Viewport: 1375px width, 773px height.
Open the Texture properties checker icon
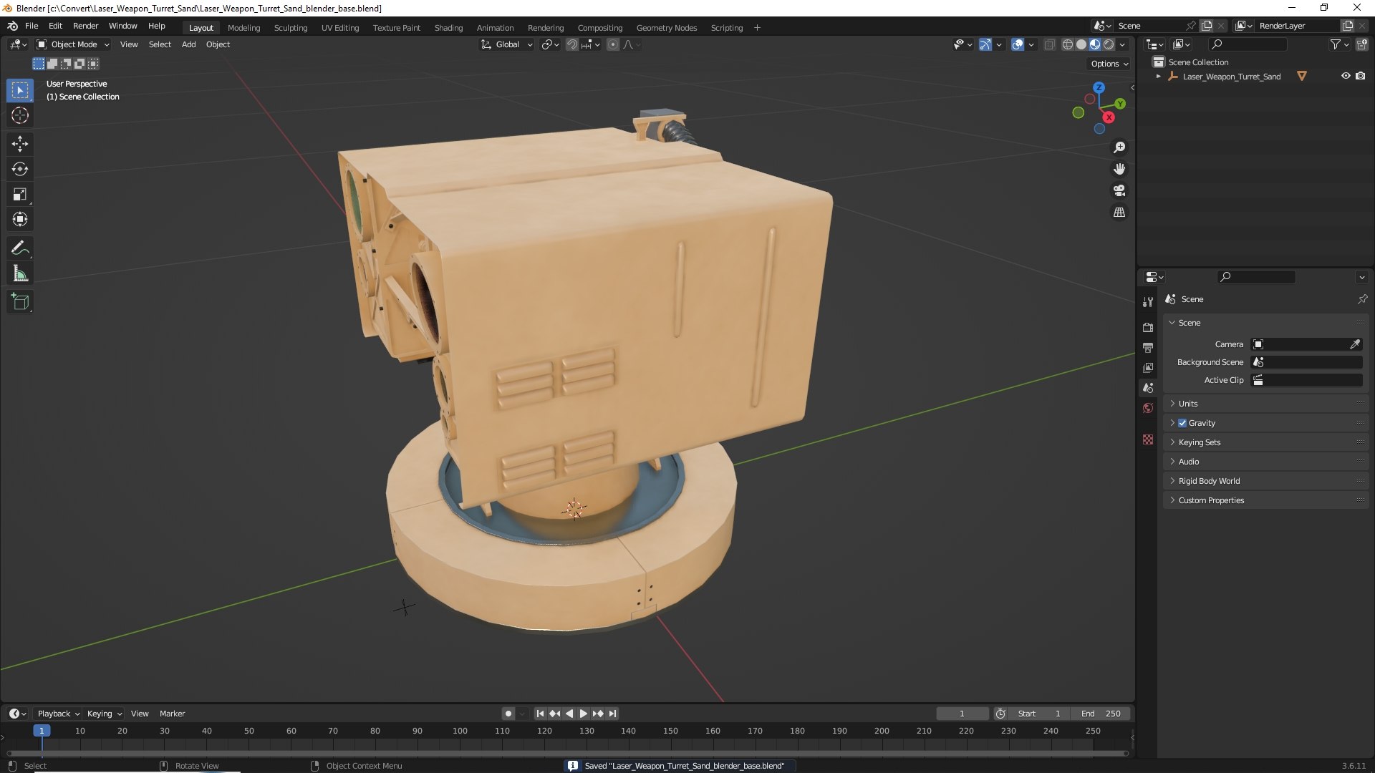[1148, 439]
